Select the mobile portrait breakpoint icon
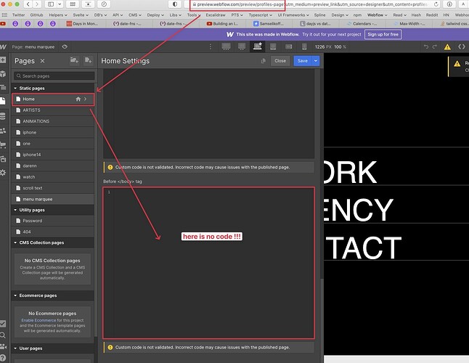The width and height of the screenshot is (469, 363). [304, 46]
